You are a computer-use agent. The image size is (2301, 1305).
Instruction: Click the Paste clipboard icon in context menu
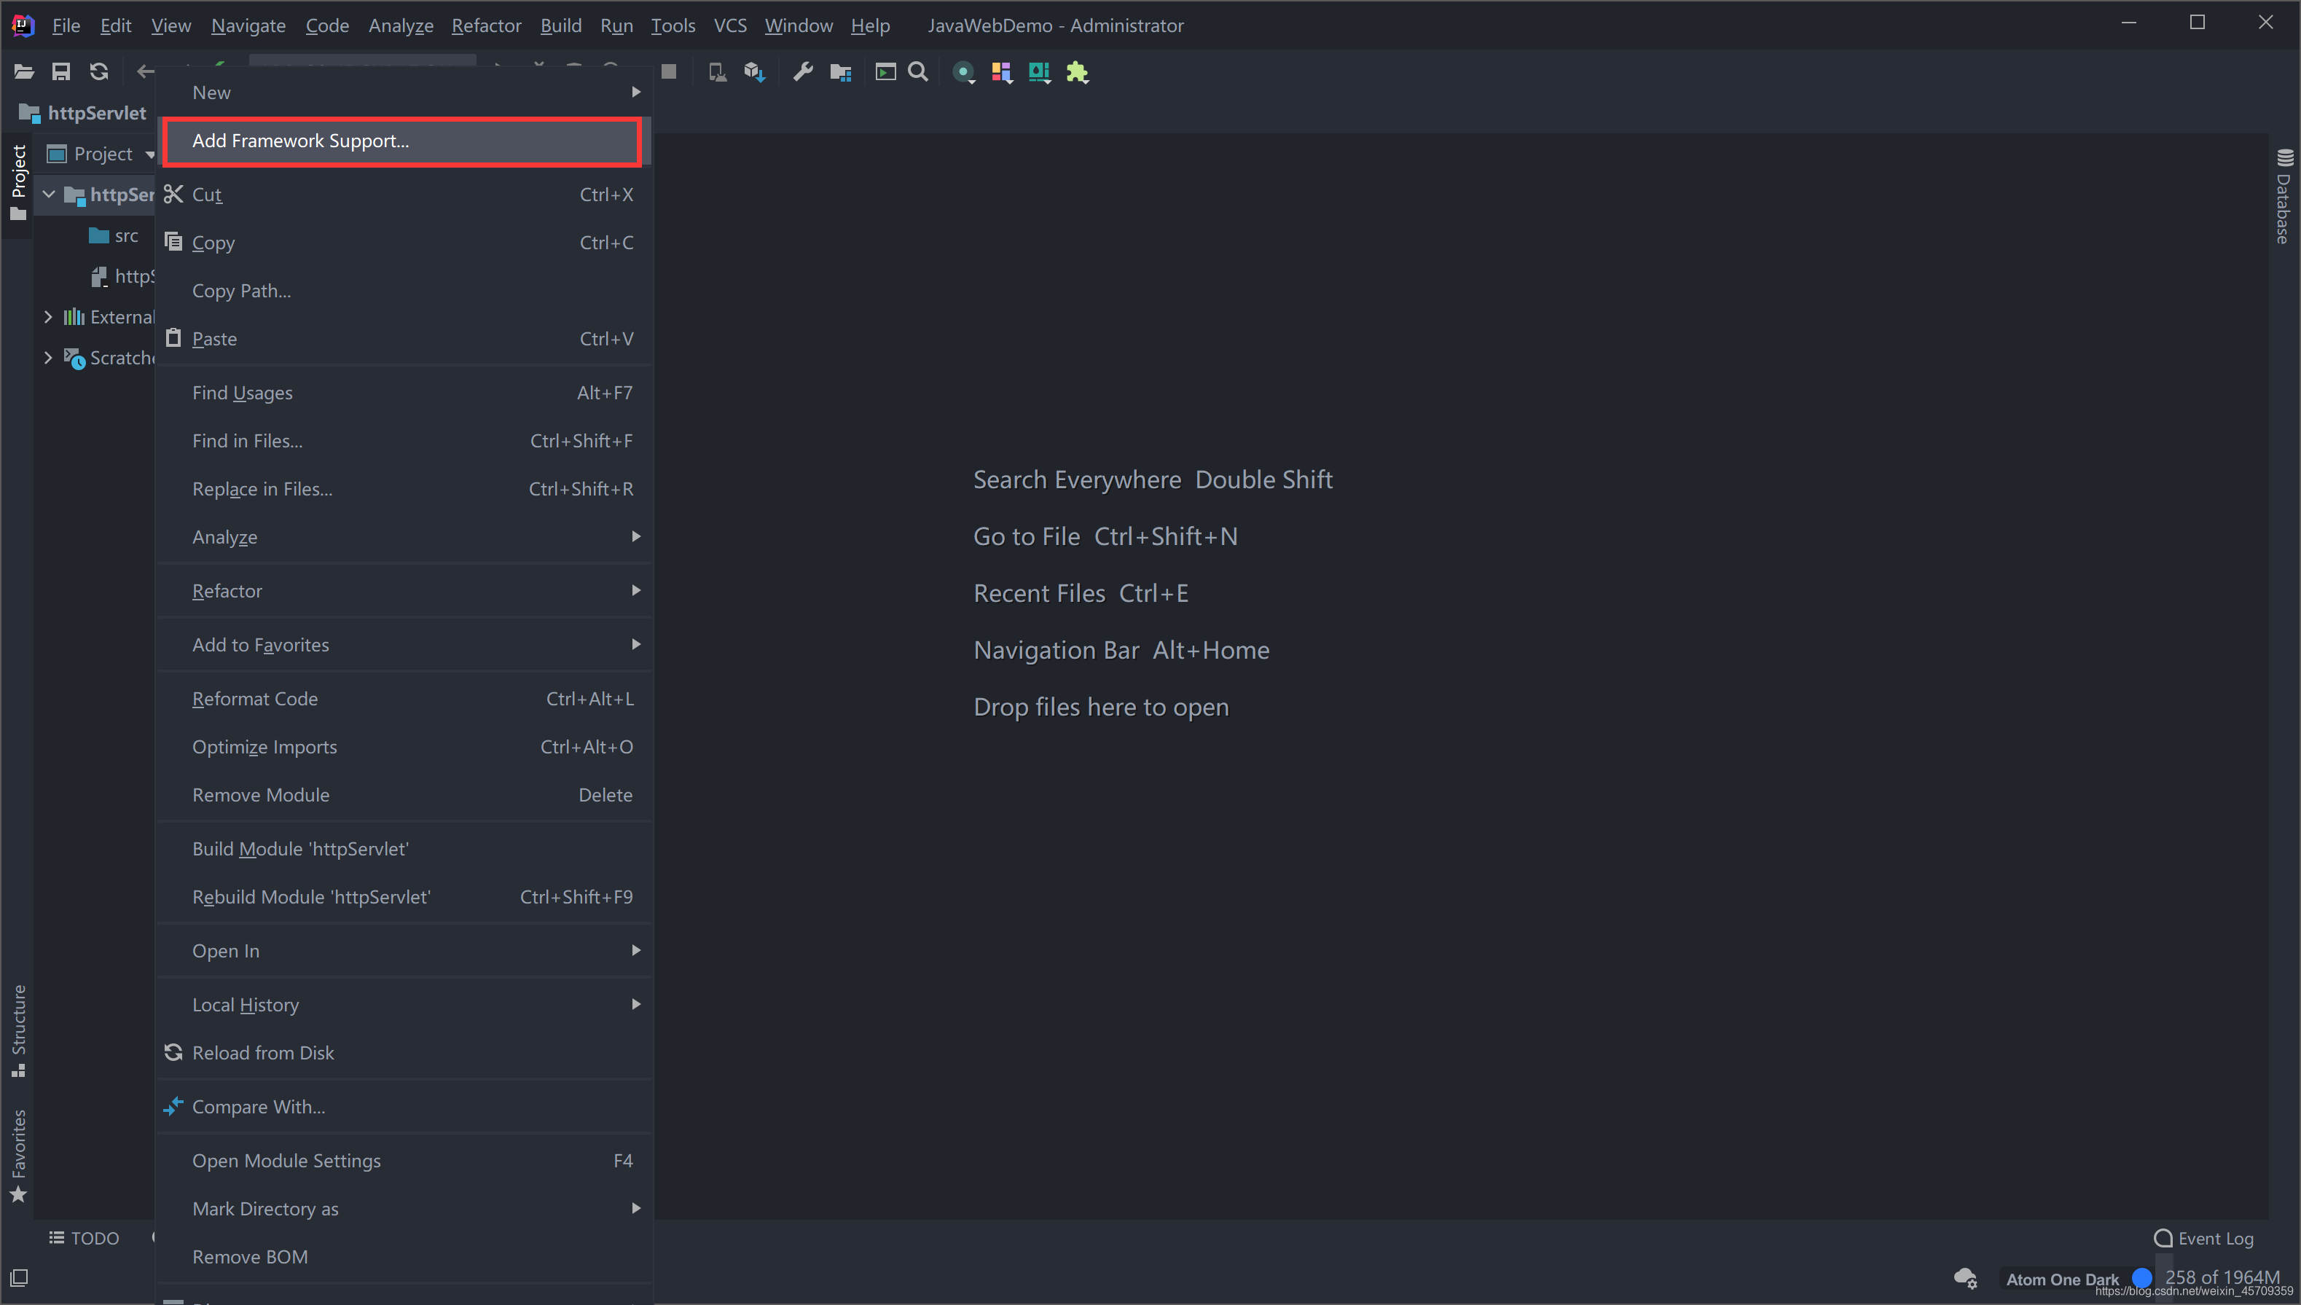tap(174, 338)
